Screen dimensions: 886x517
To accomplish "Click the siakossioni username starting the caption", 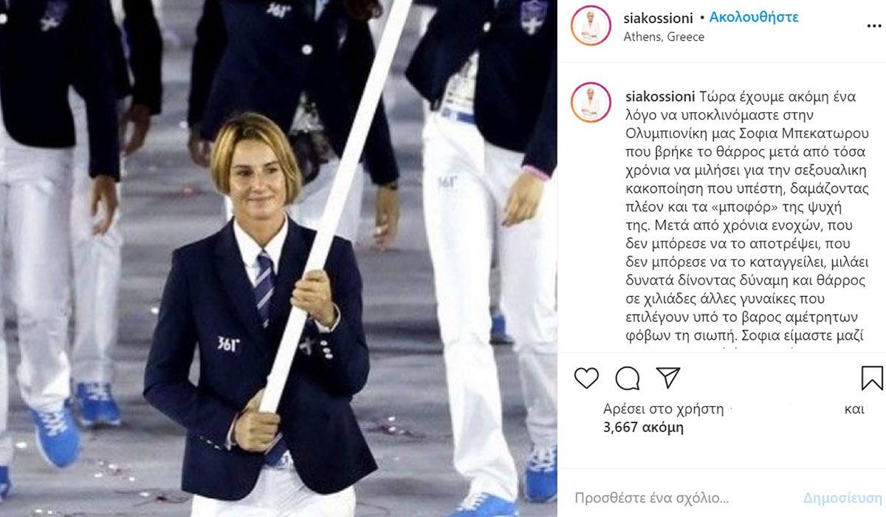I will pos(658,97).
